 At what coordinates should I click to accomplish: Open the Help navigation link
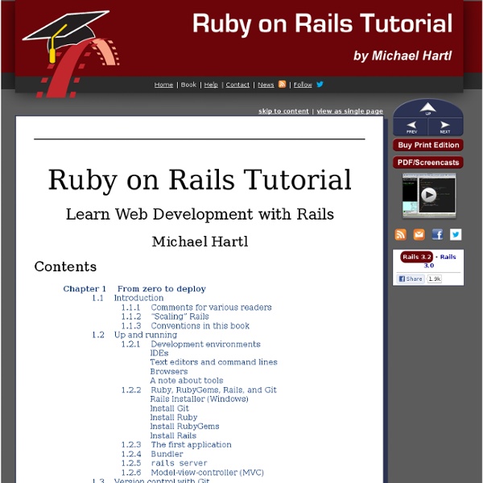coord(211,85)
